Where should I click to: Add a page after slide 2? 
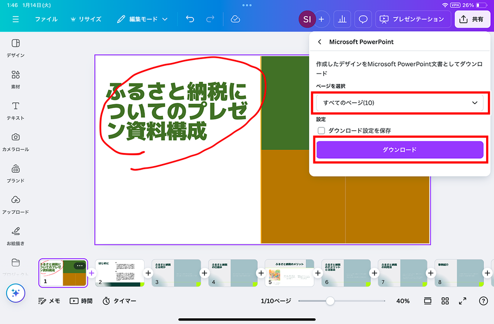[x=148, y=273]
